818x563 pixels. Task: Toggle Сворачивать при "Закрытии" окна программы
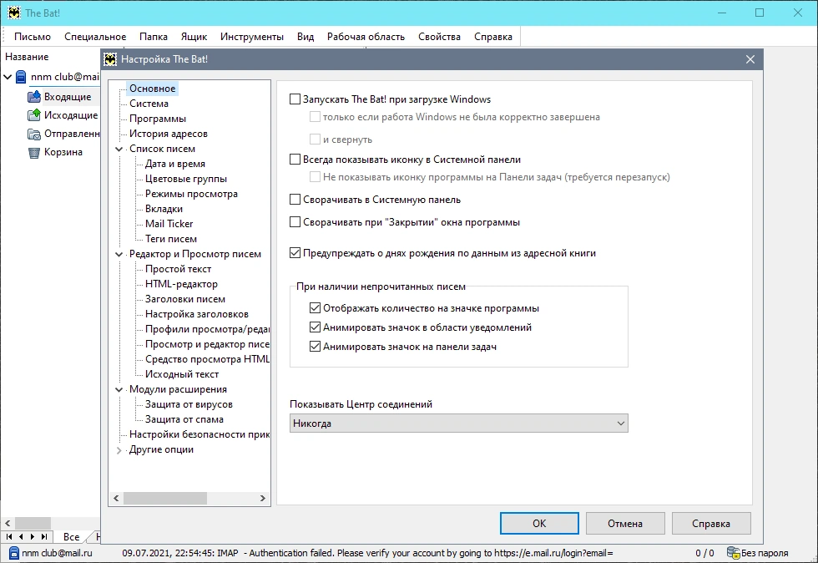295,222
